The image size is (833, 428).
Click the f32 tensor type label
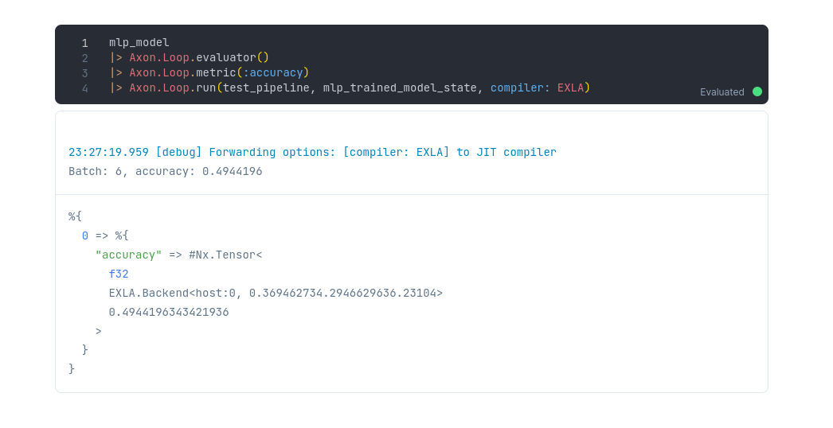click(119, 274)
